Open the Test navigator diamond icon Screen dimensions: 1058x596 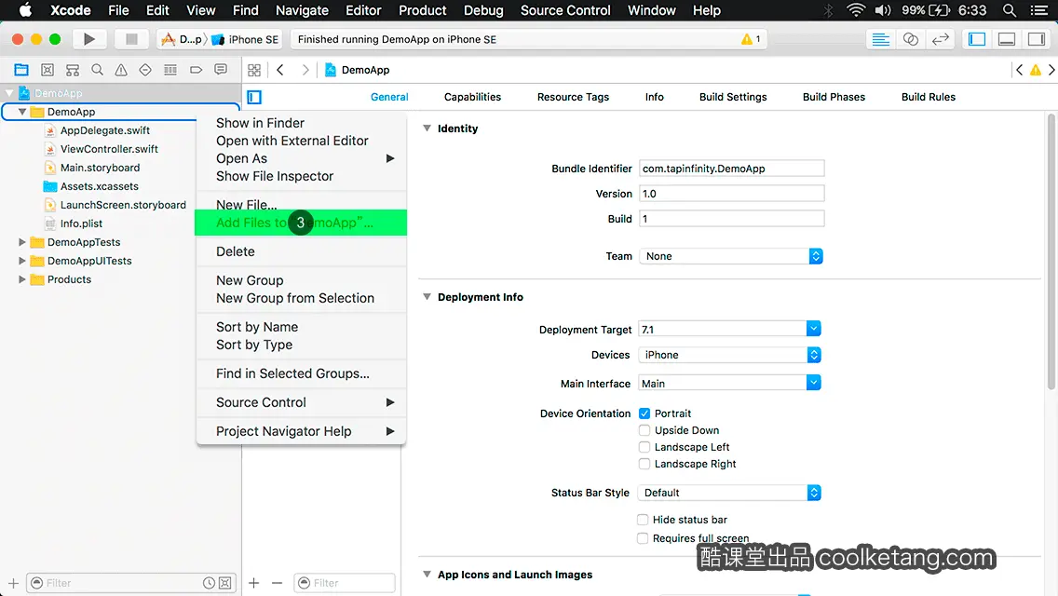pos(145,70)
